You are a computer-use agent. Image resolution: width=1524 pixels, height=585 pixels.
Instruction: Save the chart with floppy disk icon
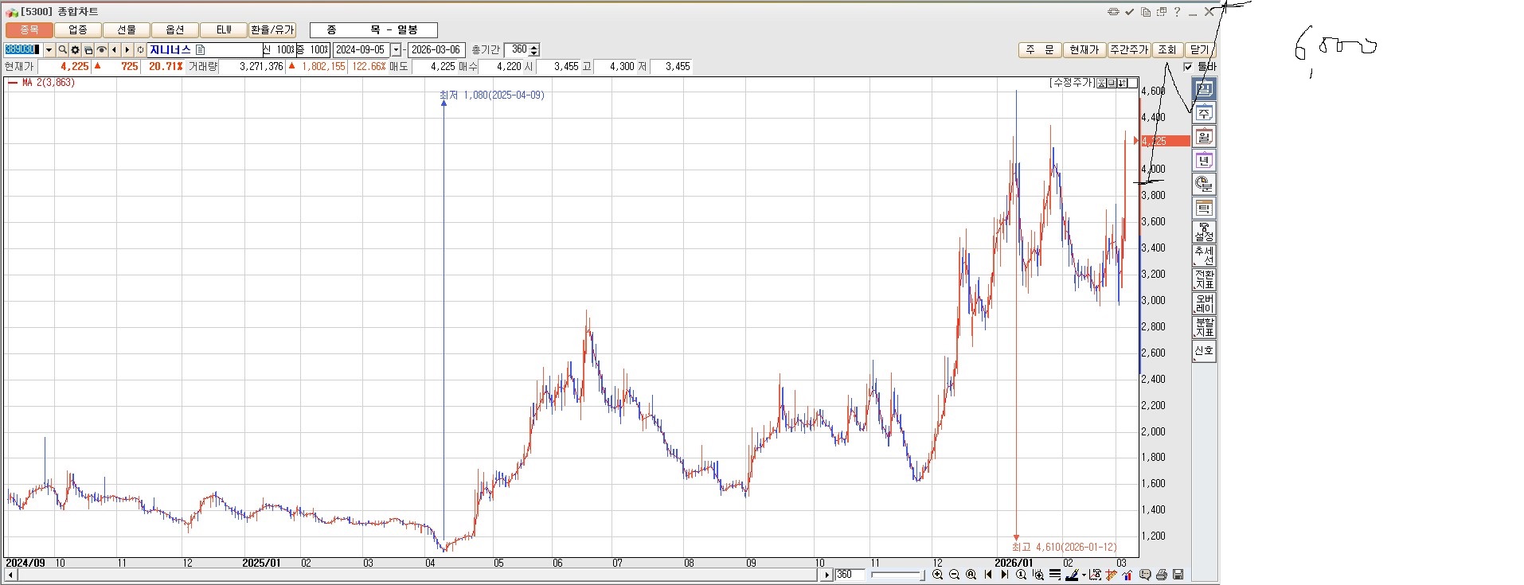tap(1178, 575)
